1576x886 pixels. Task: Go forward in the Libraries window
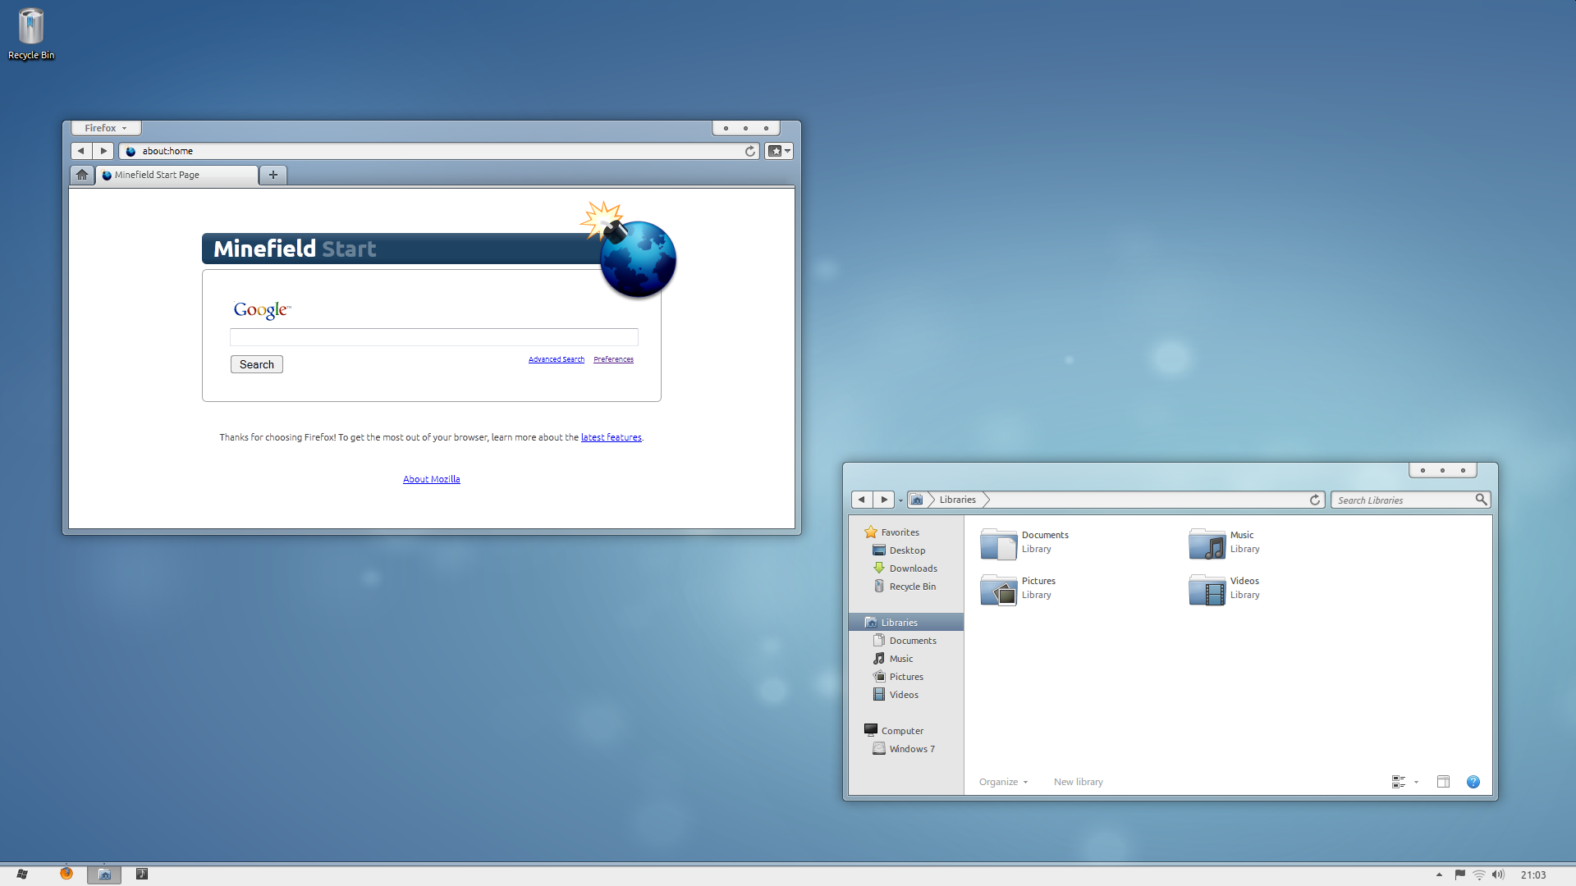884,500
